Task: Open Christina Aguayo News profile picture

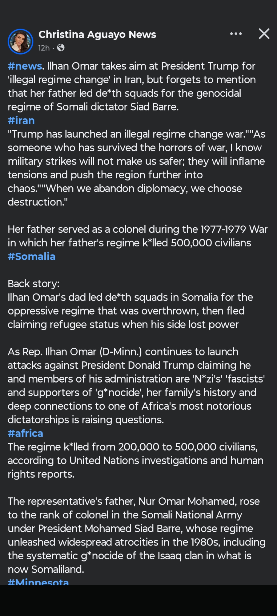Action: pyautogui.click(x=20, y=41)
